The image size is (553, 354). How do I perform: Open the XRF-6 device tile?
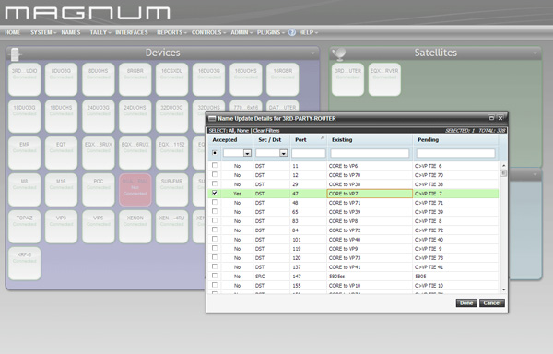click(24, 264)
